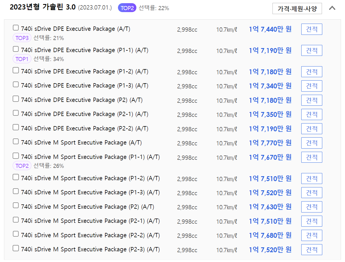Click 견적 for the 1억 7,770만 원 trim

click(312, 143)
